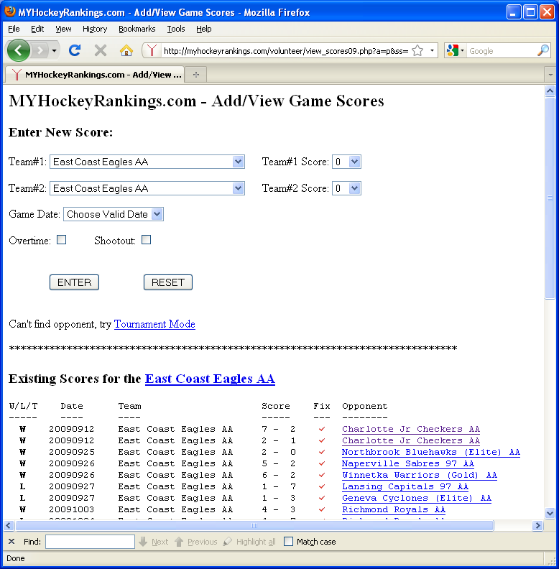Enable the Match case checkbox

pyautogui.click(x=288, y=542)
